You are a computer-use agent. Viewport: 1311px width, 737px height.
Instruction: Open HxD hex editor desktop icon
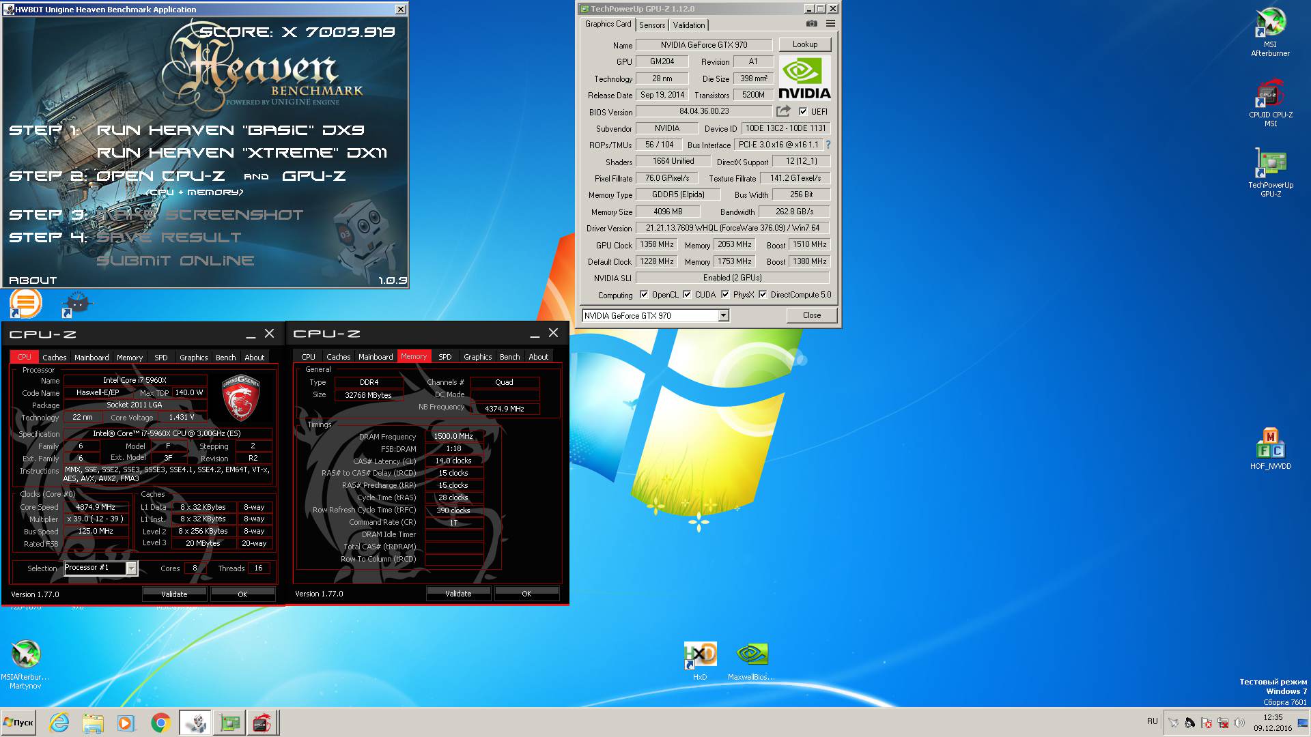pos(700,661)
